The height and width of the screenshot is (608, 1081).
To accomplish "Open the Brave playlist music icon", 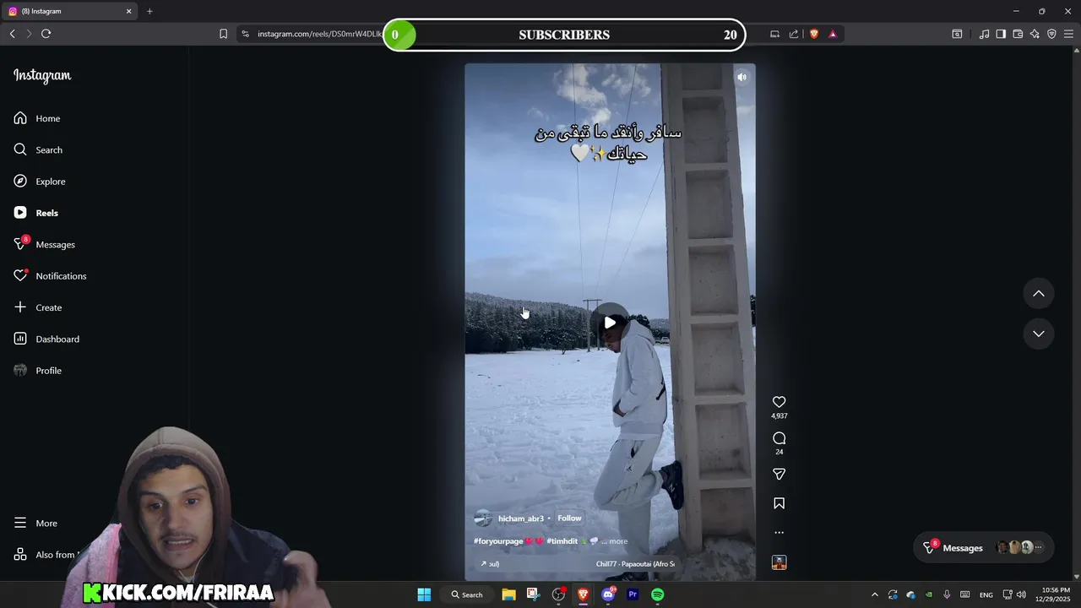I will (x=984, y=34).
